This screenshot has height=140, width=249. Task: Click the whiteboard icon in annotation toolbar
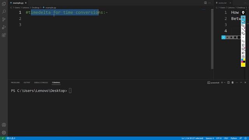(x=243, y=49)
